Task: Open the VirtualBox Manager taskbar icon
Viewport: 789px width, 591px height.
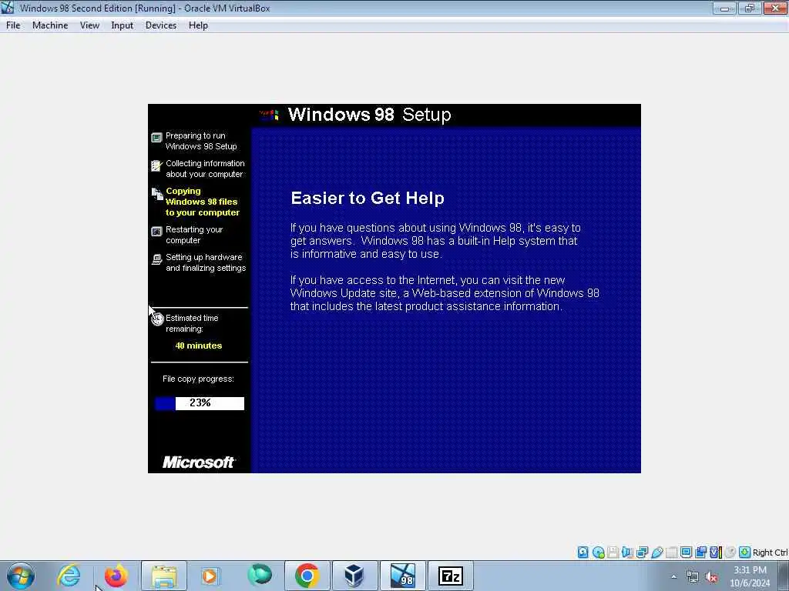Action: pyautogui.click(x=354, y=576)
